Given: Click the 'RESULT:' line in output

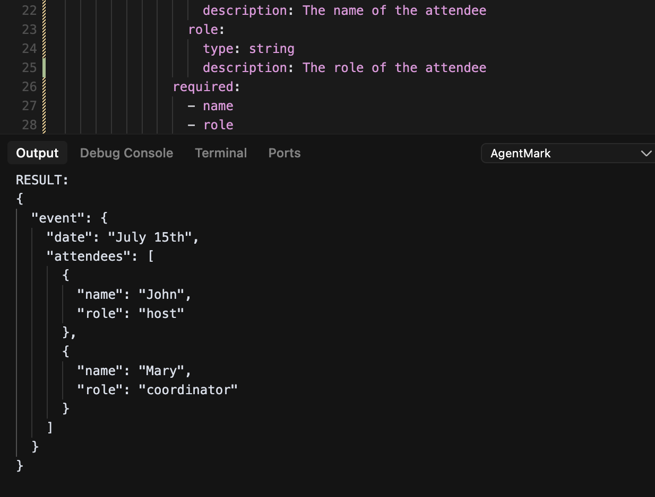Looking at the screenshot, I should point(42,180).
